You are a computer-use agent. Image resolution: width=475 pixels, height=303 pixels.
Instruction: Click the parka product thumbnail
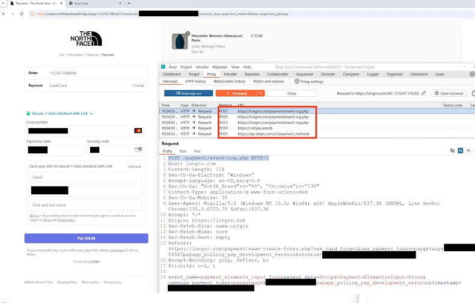(179, 41)
